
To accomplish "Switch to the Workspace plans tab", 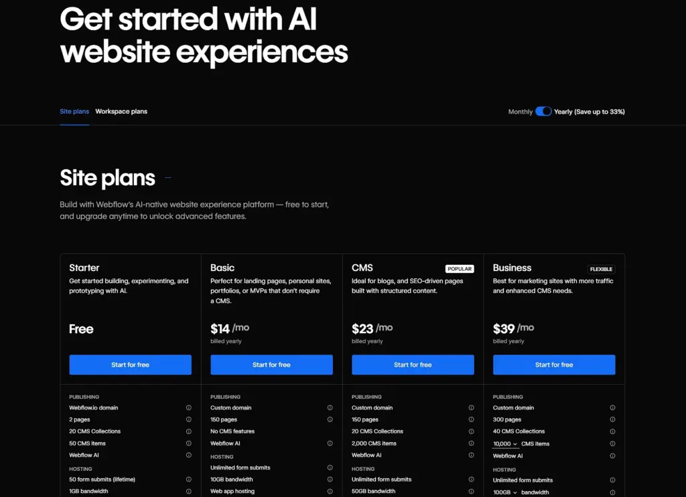I will [121, 111].
